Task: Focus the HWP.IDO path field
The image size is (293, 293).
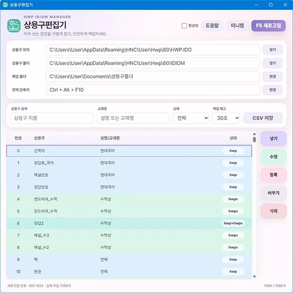Action: pyautogui.click(x=153, y=50)
